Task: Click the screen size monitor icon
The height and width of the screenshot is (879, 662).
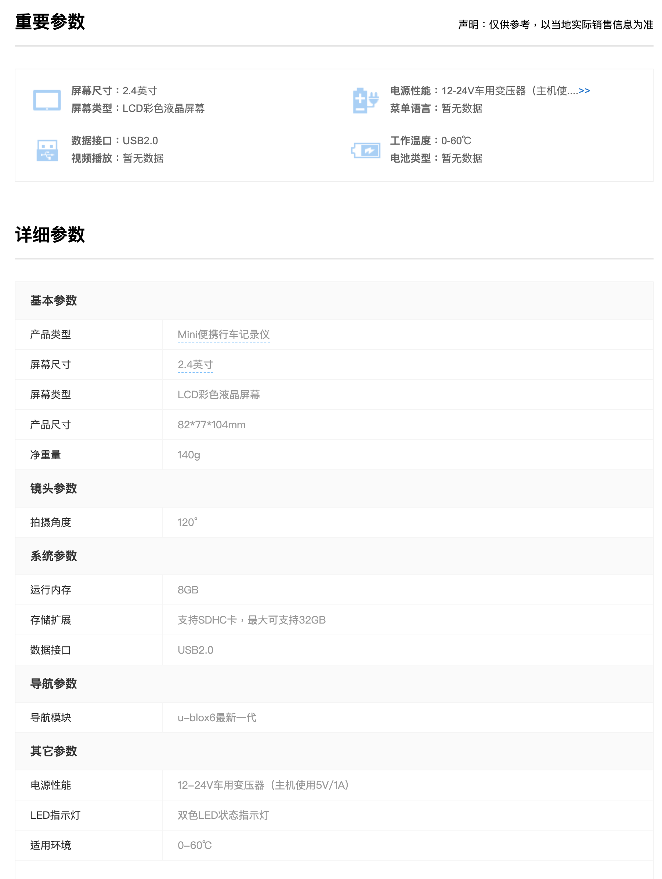Action: (47, 100)
